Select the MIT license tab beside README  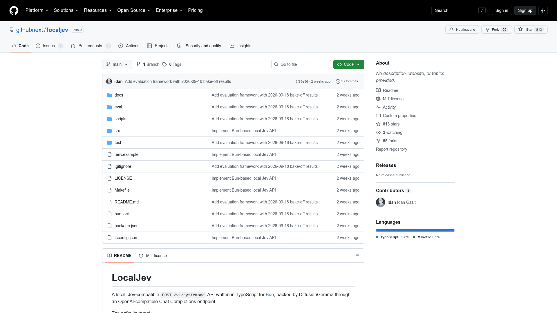pos(153,256)
